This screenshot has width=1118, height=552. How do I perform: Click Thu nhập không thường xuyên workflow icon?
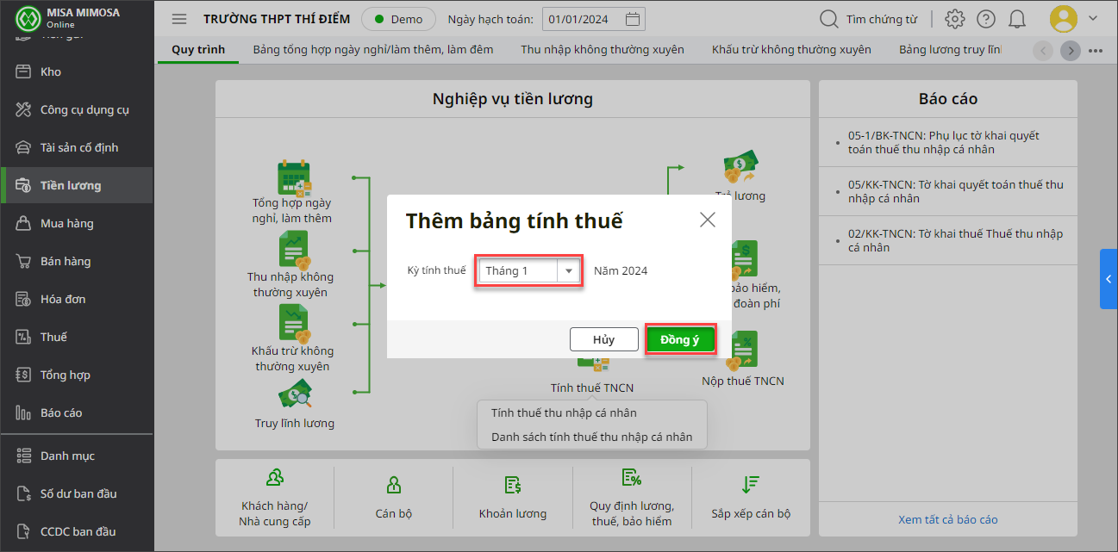(x=294, y=251)
